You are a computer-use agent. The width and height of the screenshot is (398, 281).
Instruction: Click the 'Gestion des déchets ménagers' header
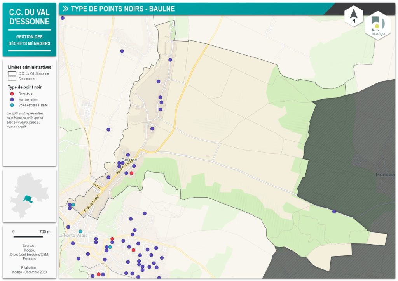pyautogui.click(x=30, y=40)
